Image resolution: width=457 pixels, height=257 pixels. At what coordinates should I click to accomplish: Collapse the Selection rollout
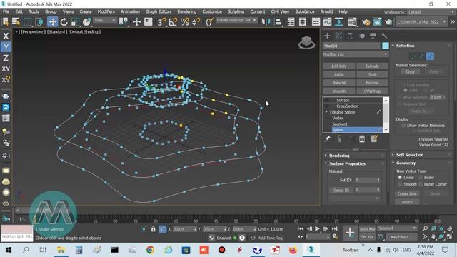(405, 46)
